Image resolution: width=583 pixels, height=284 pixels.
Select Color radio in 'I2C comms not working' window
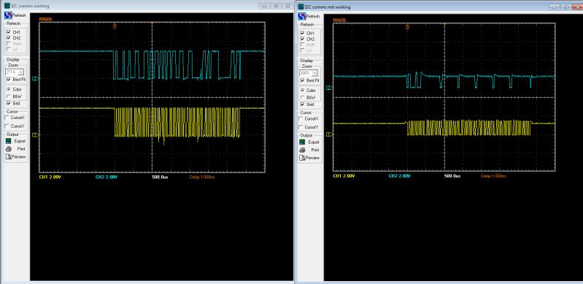click(302, 91)
